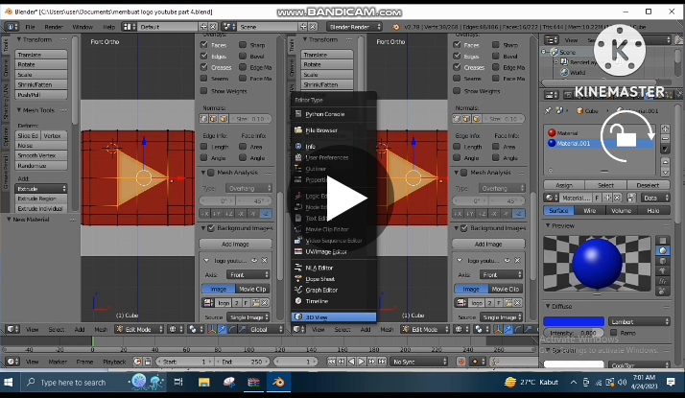Toggle Faces overlay checkbox in left properties panel
This screenshot has height=398, width=685.
[204, 44]
